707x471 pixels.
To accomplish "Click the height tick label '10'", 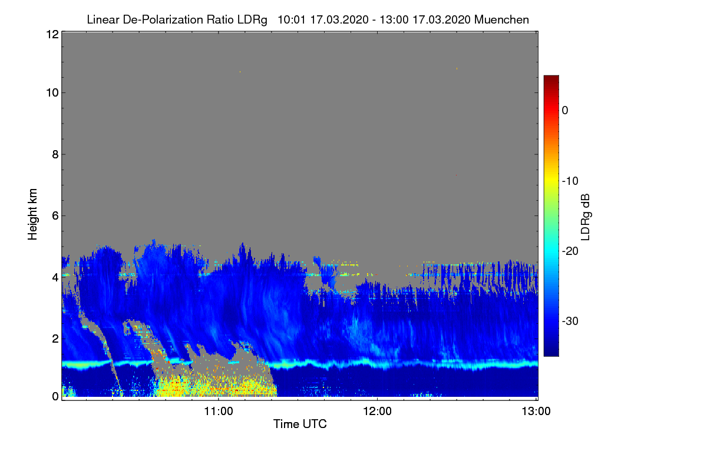I will point(51,92).
